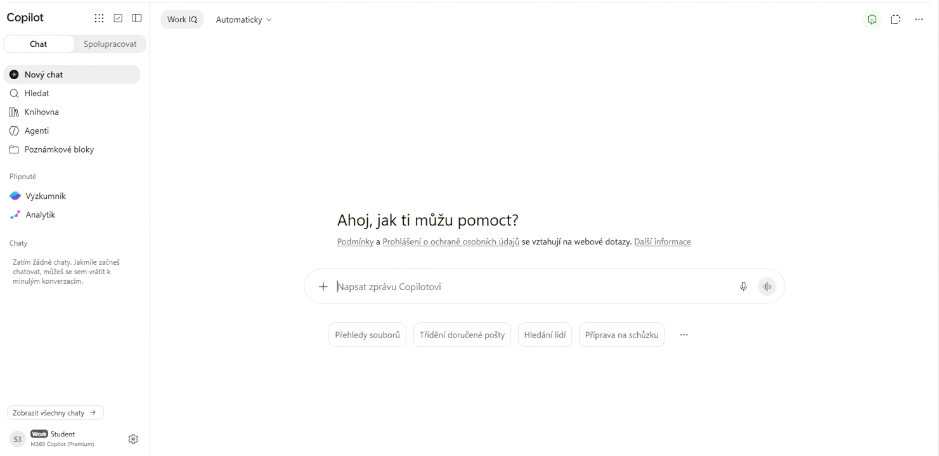Open settings gear icon at bottom left
Screen dimensions: 939x456
tap(133, 439)
